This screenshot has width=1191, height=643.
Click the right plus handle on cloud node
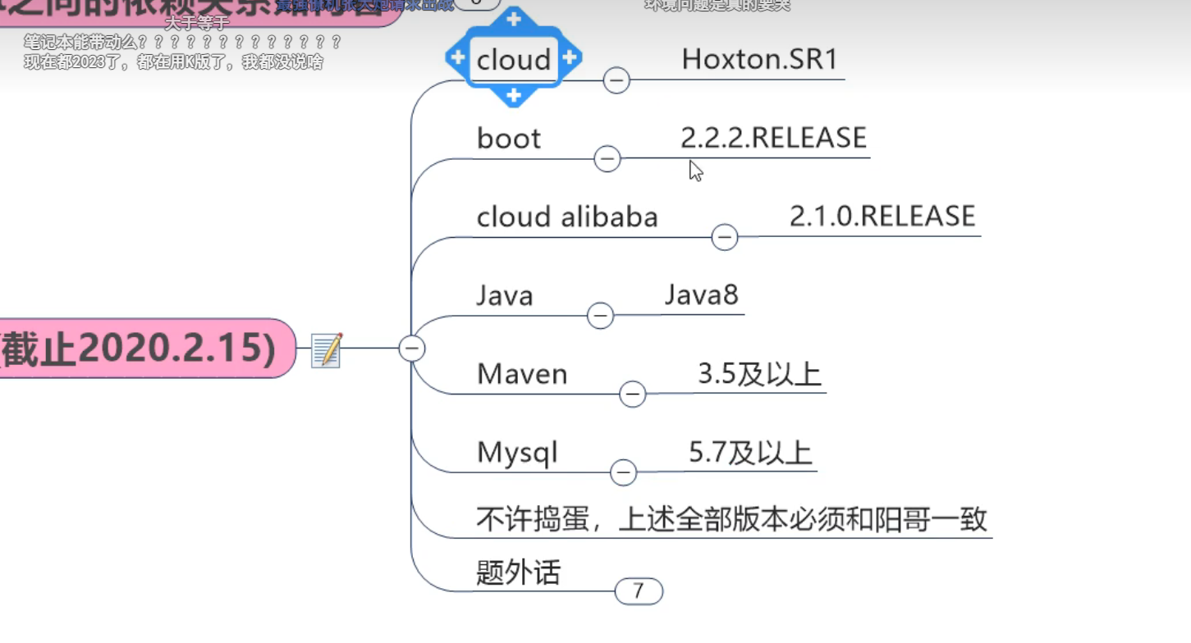coord(570,57)
